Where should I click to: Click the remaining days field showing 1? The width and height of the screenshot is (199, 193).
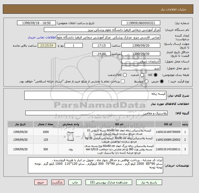point(74,45)
